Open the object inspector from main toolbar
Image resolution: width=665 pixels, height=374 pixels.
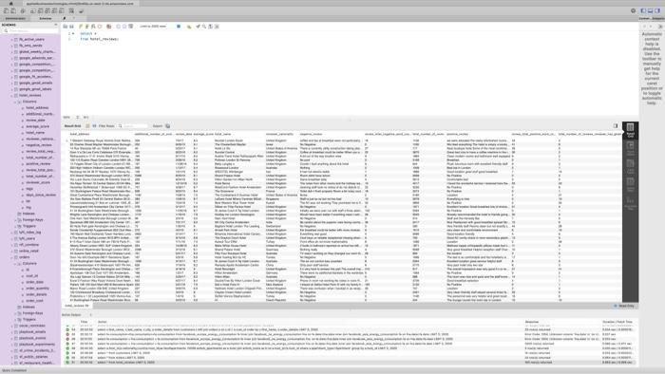coord(23,11)
